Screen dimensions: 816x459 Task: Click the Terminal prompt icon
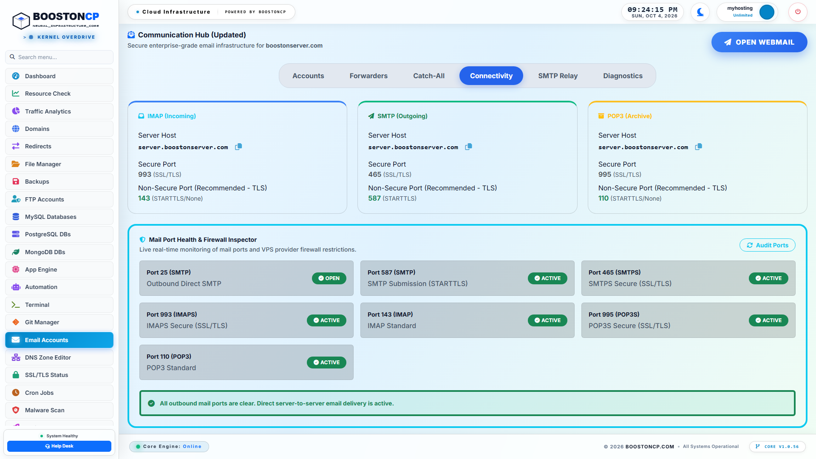16,305
